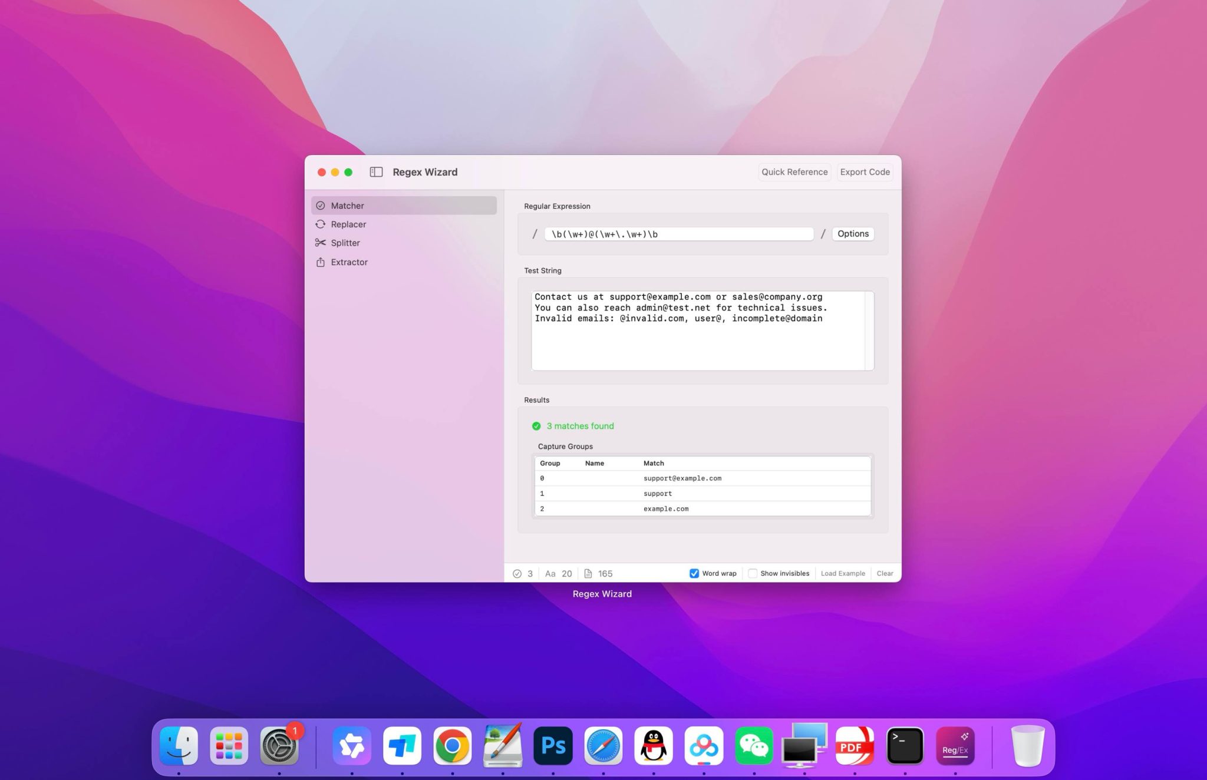The width and height of the screenshot is (1207, 780).
Task: Click the document character count icon in status bar
Action: tap(589, 573)
